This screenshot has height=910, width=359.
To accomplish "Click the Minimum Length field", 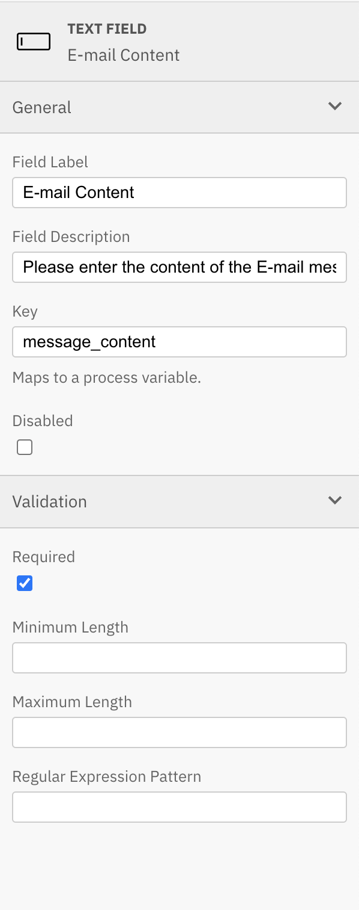I will tap(179, 657).
